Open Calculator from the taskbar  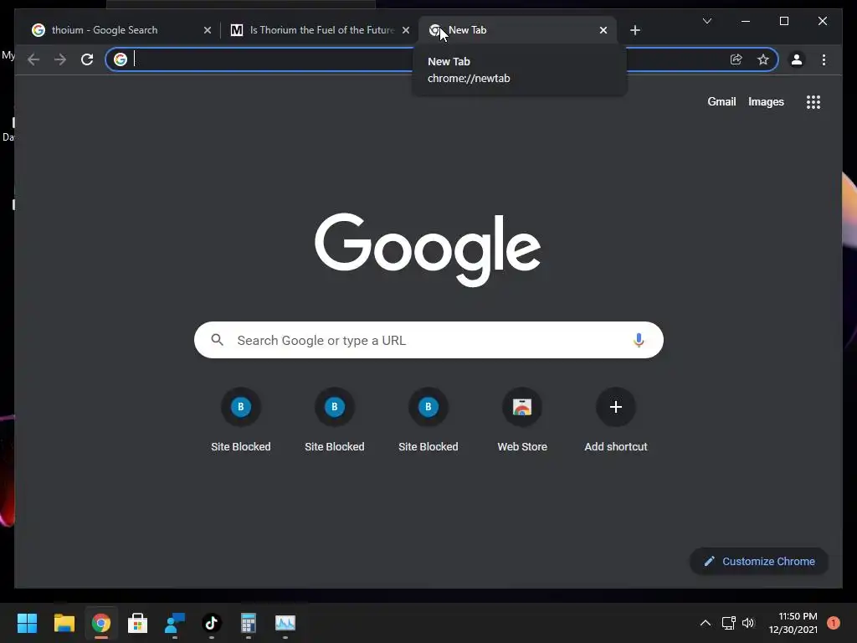pos(248,623)
